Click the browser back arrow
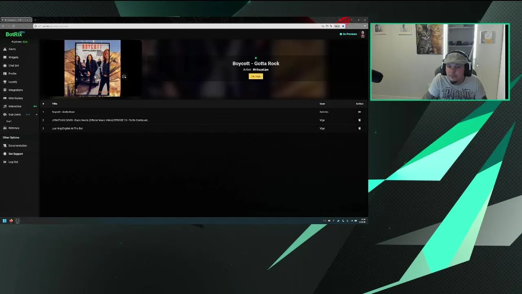Viewport: 522px width, 294px height. pos(3,26)
